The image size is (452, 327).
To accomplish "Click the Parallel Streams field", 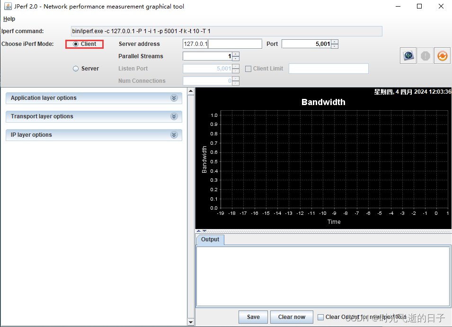I will click(208, 56).
